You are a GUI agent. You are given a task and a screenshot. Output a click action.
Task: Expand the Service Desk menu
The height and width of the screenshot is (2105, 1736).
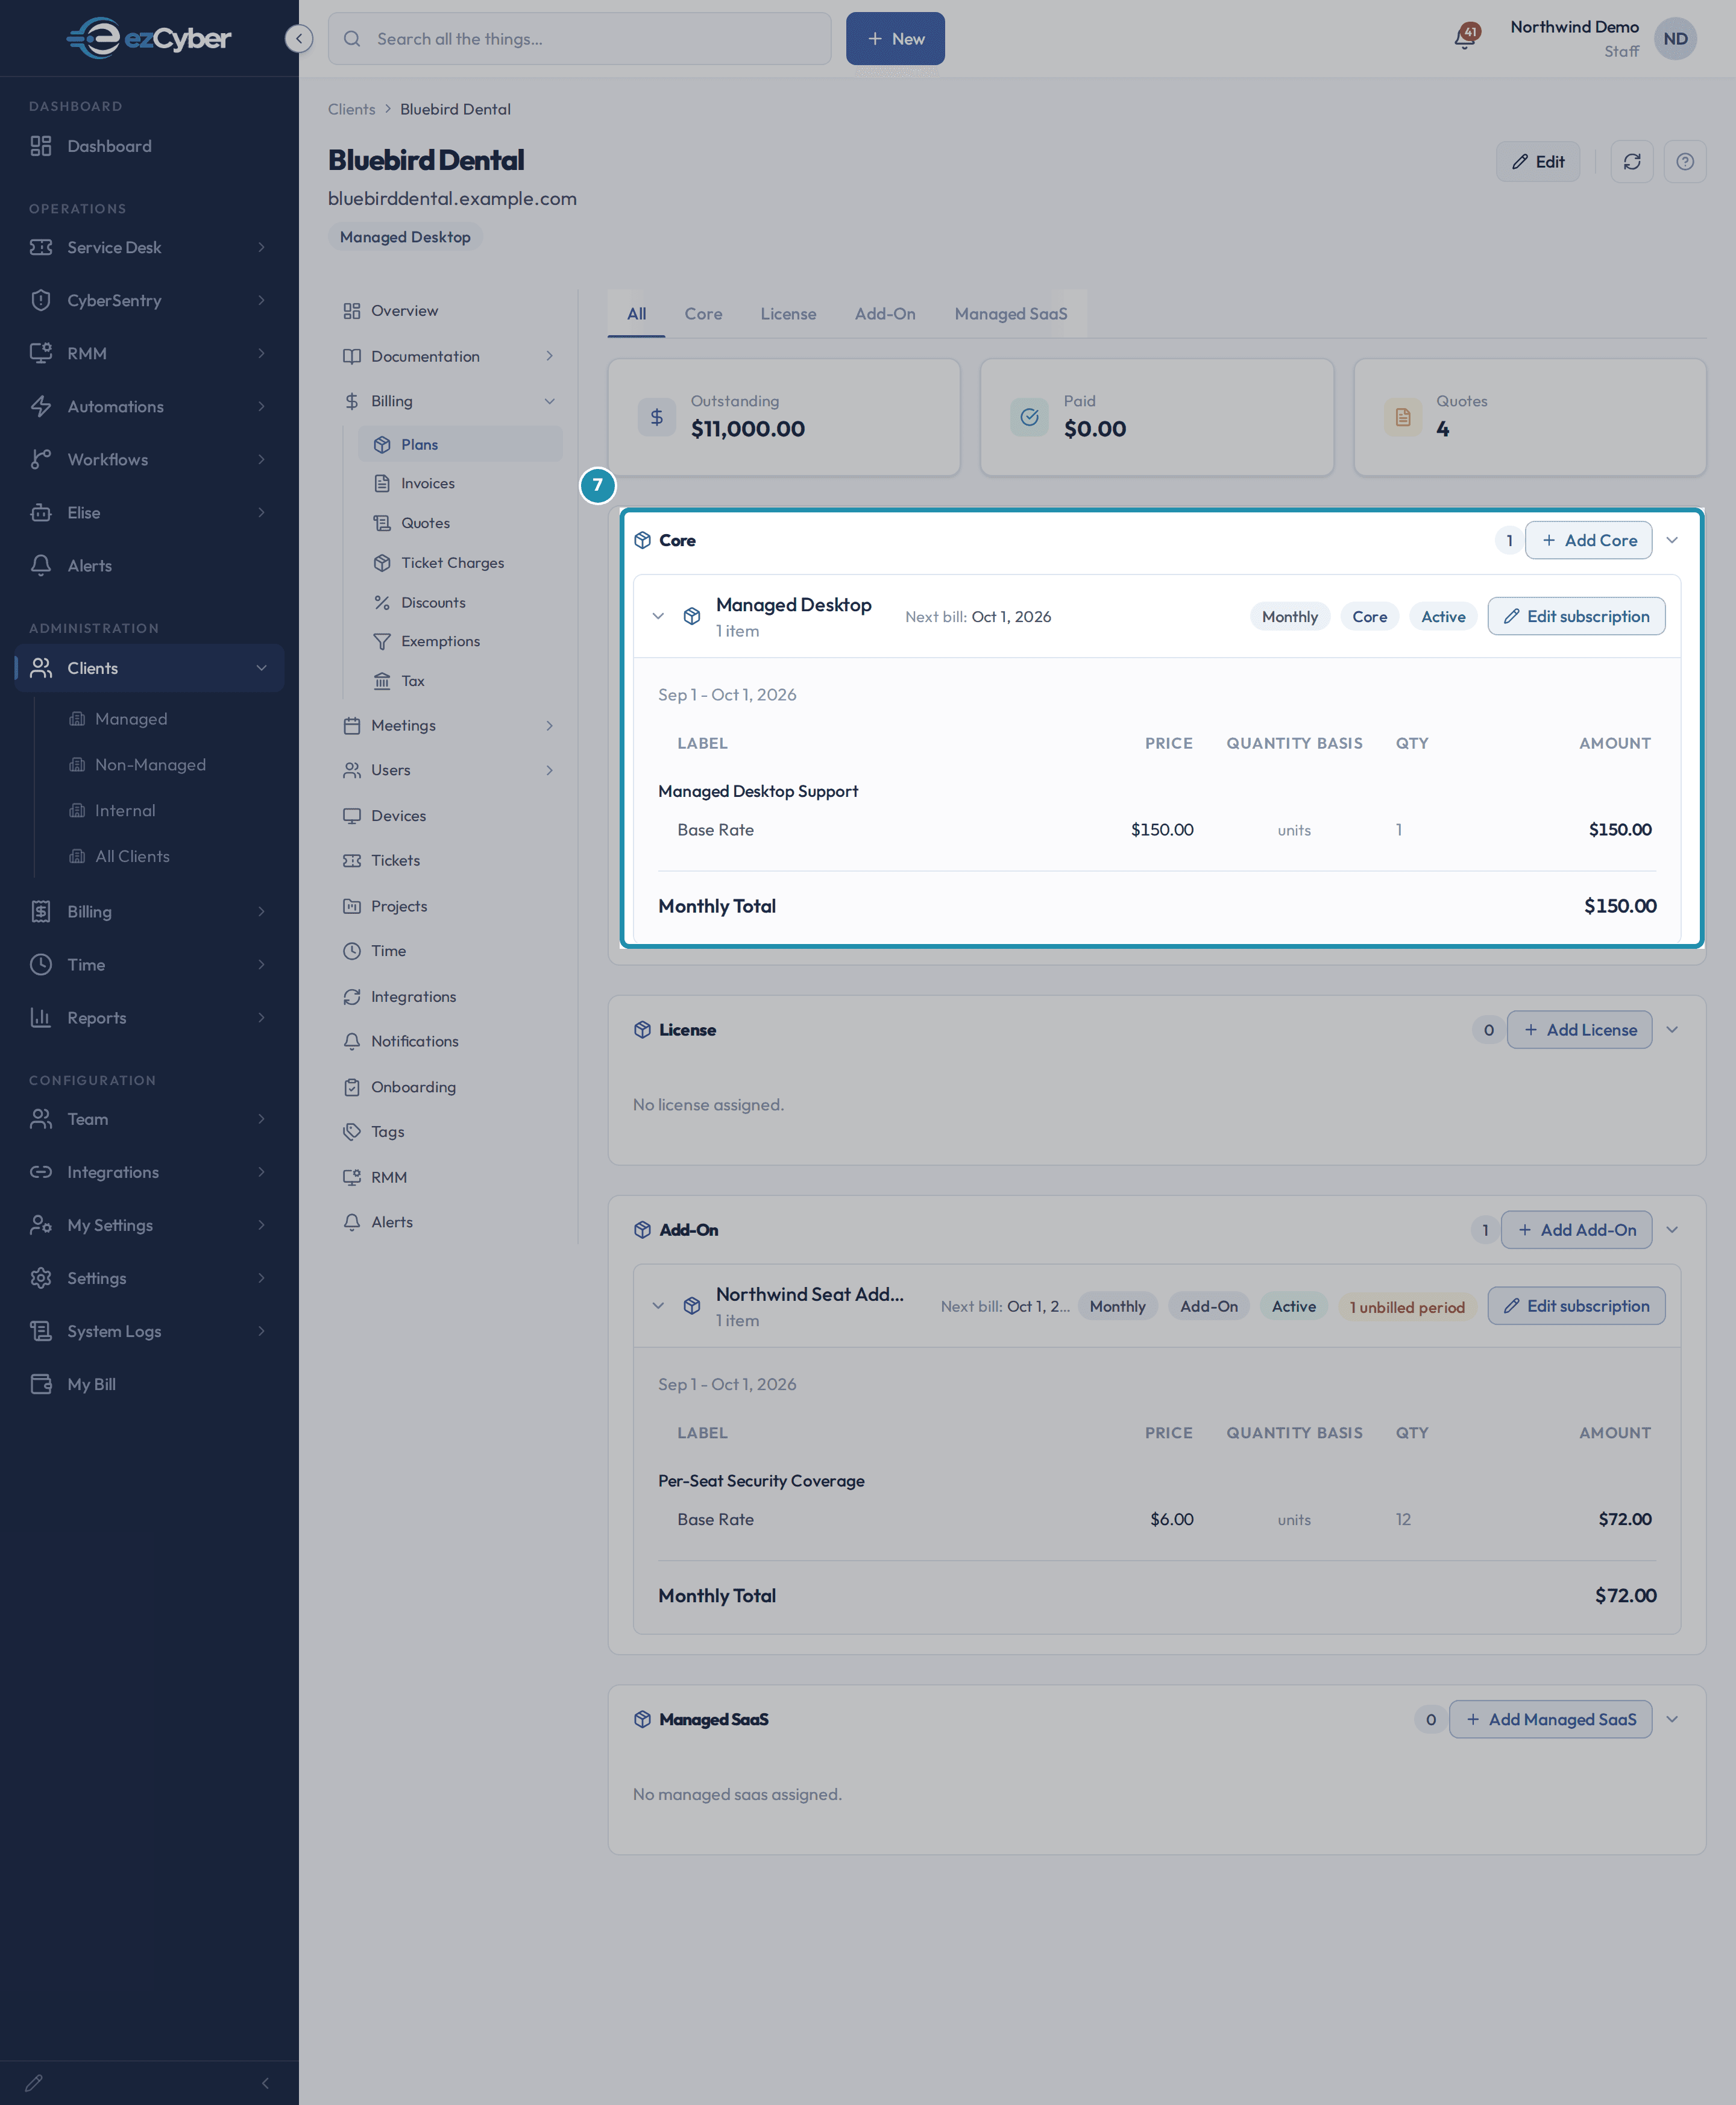[x=149, y=247]
